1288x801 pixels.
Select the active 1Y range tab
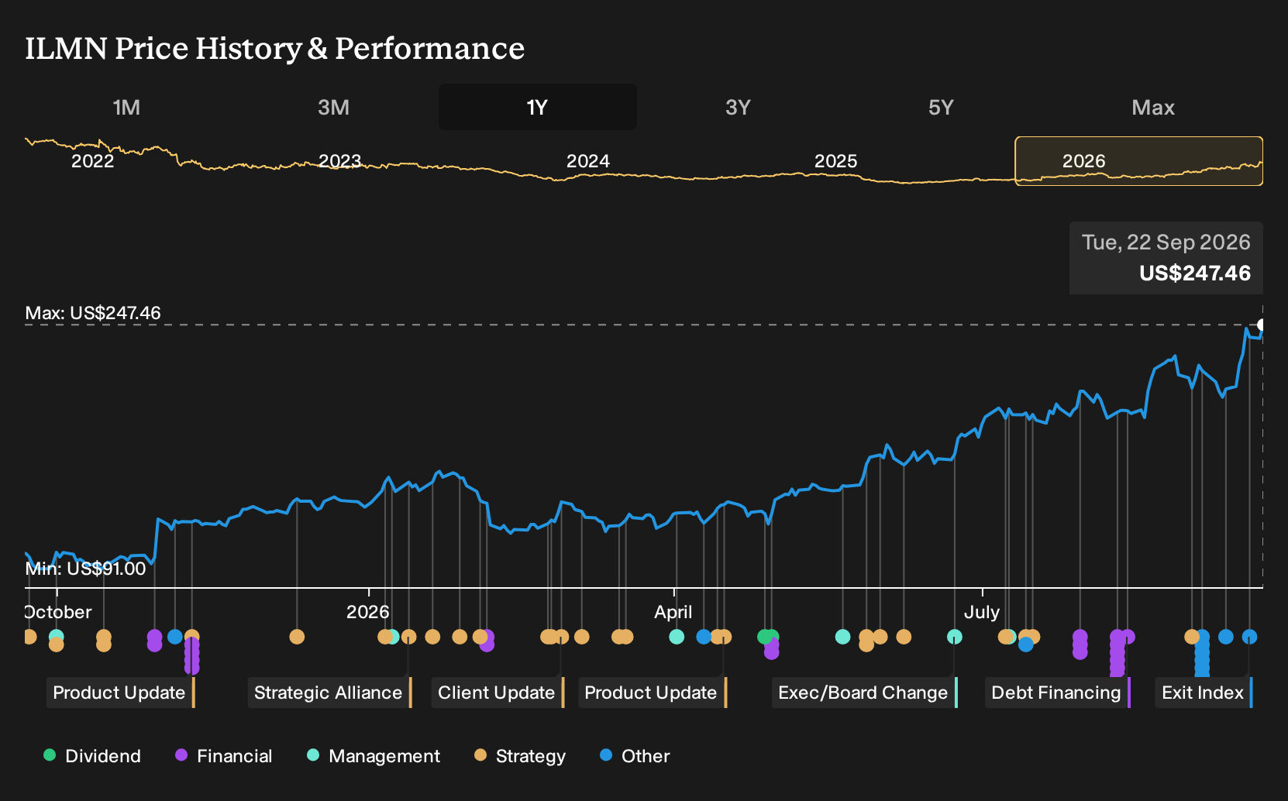[x=538, y=107]
